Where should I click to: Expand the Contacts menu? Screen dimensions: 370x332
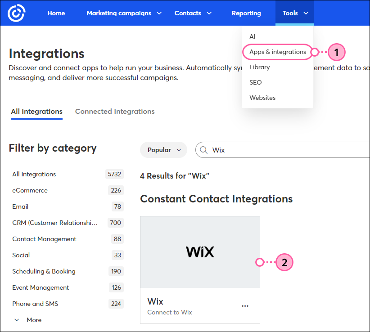pos(193,13)
